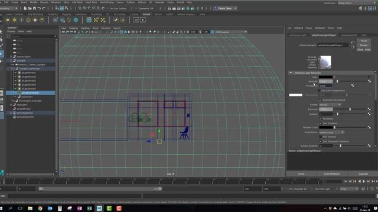
Task: Click the teal grid shelf icon
Action: 89,20
